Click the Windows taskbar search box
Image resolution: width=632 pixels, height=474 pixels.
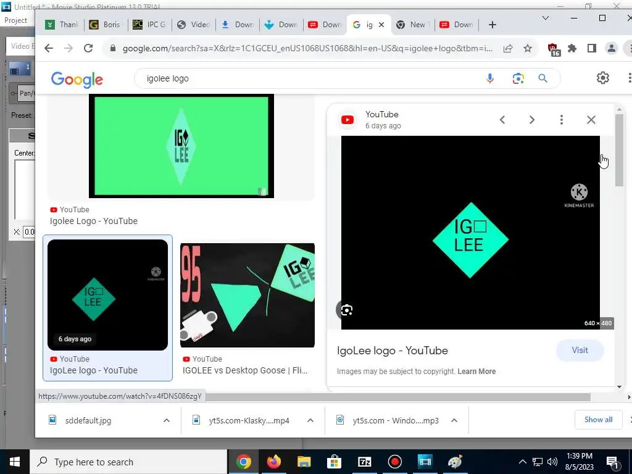[x=128, y=462]
